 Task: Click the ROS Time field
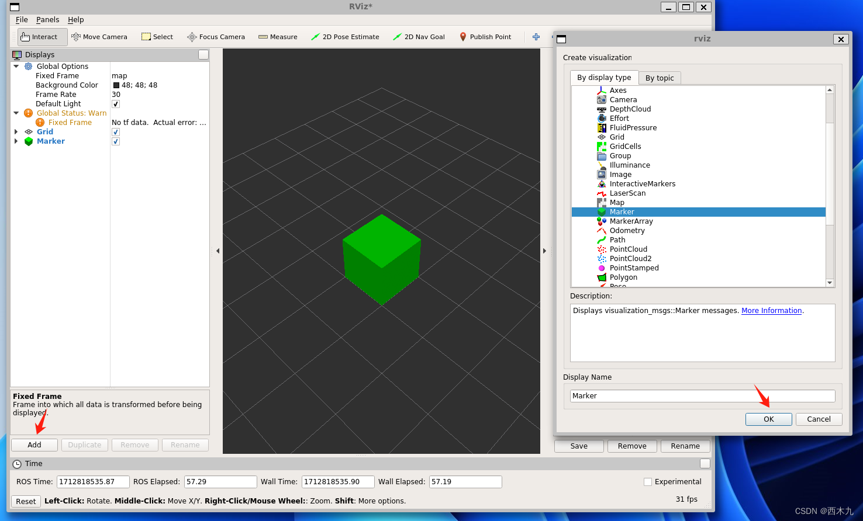point(94,482)
